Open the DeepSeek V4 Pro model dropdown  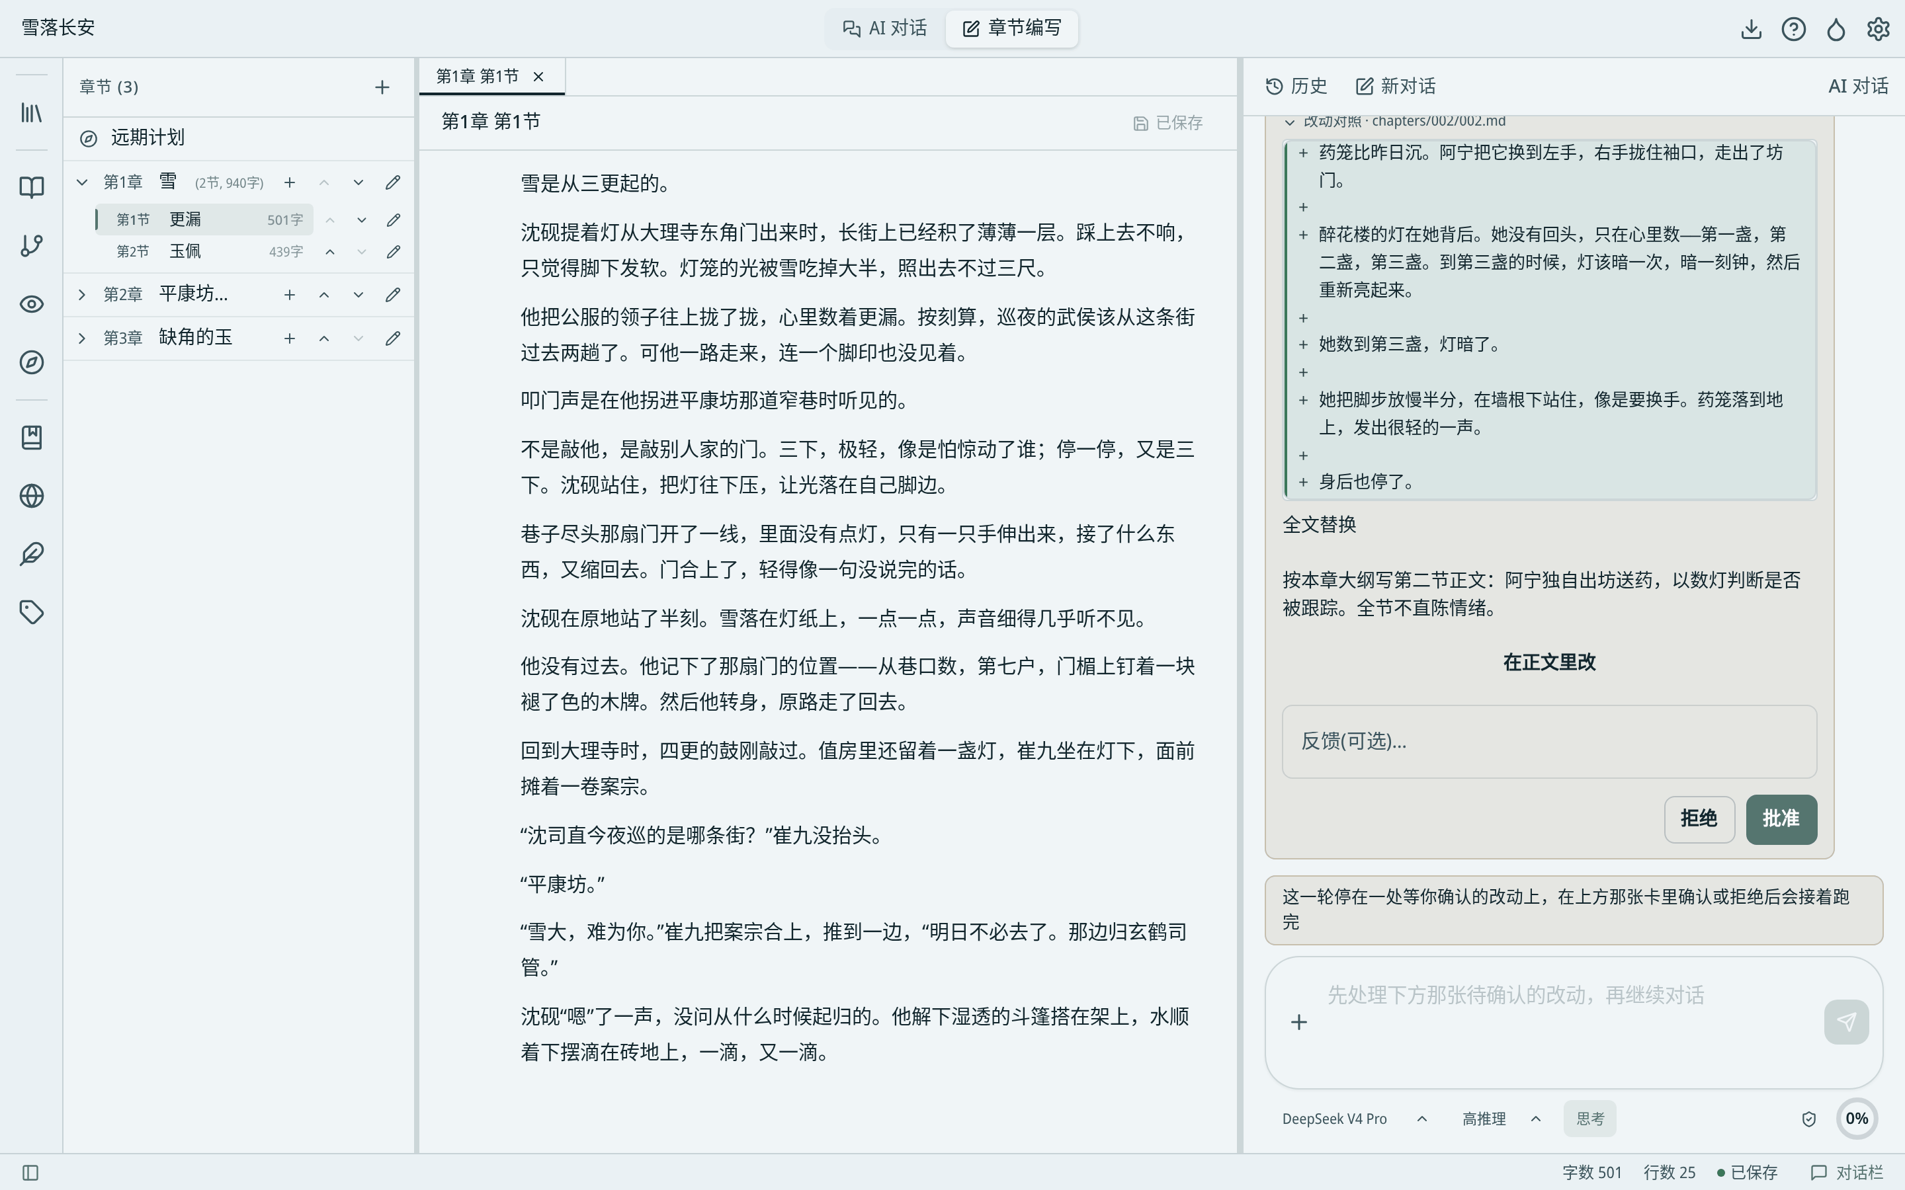pyautogui.click(x=1354, y=1119)
